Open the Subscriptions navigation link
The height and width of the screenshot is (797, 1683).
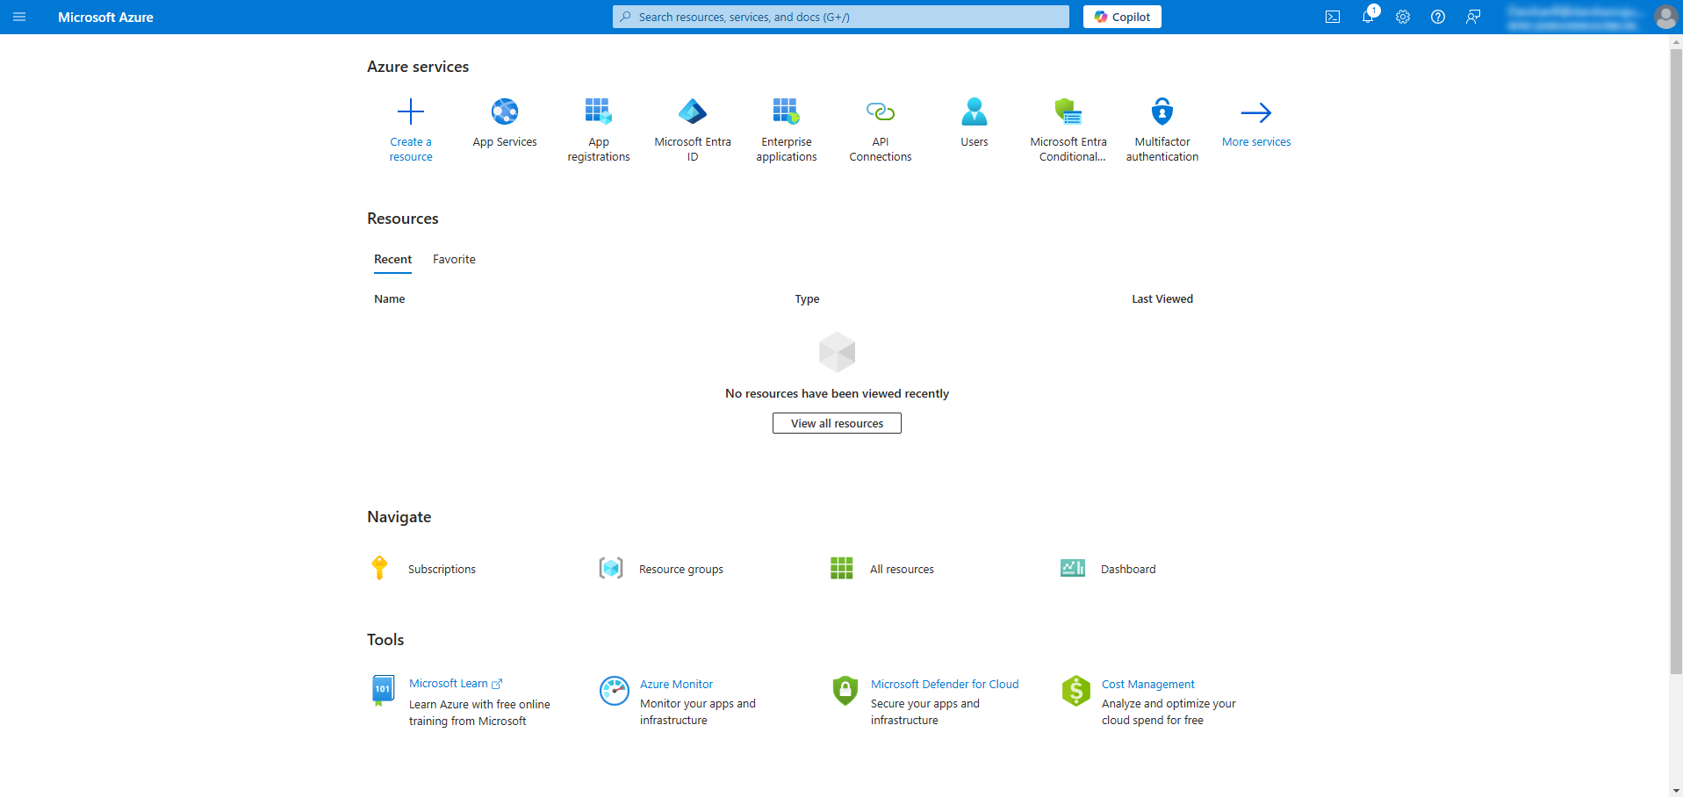click(442, 570)
